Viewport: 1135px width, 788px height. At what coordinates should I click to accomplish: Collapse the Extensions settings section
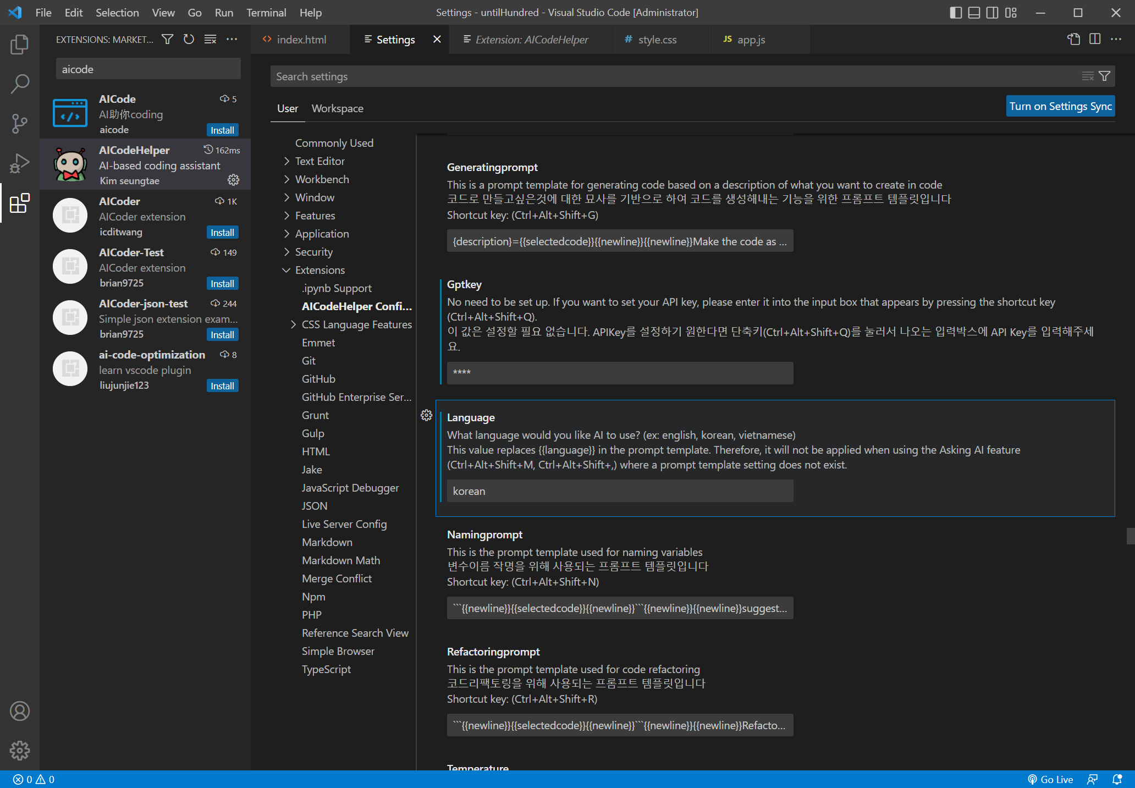pos(286,270)
